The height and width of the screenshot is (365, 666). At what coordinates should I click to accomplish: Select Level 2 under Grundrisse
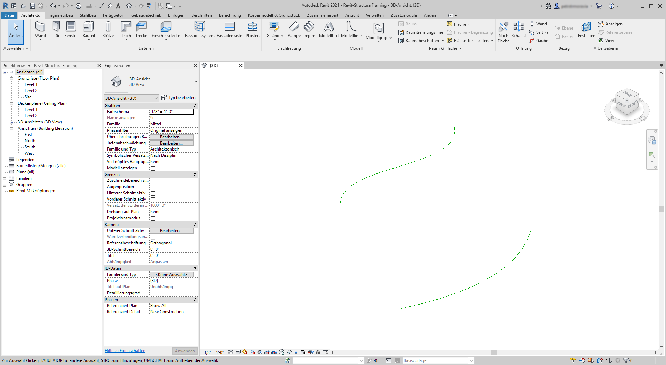click(31, 90)
